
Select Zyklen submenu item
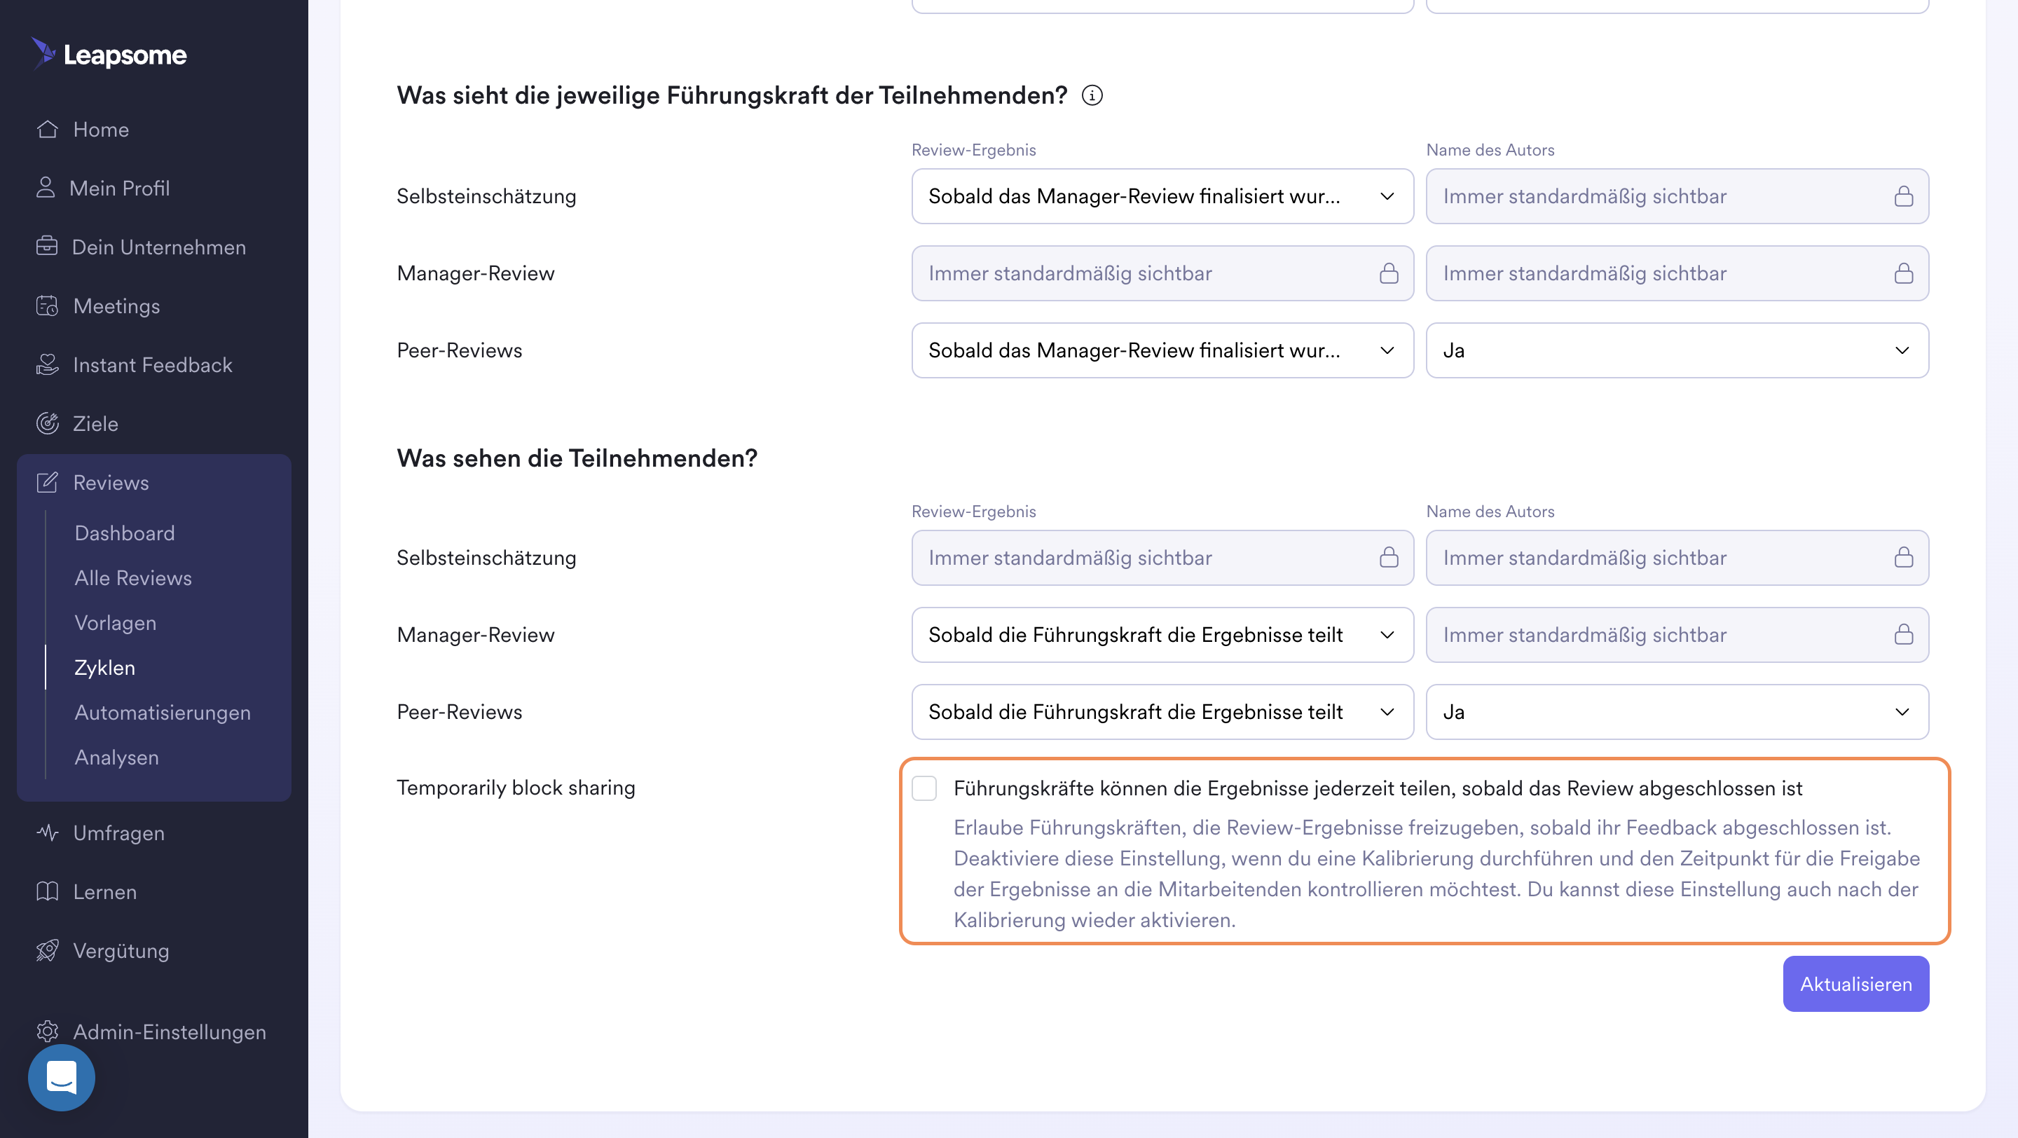104,667
